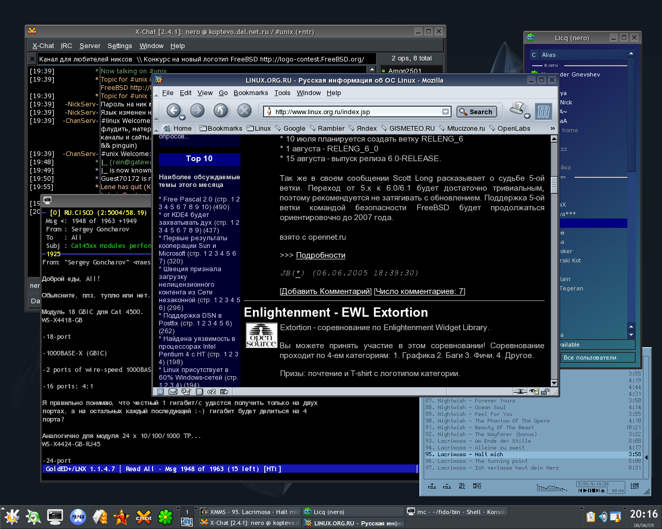Open the Print button dropdown arrow

coord(528,116)
